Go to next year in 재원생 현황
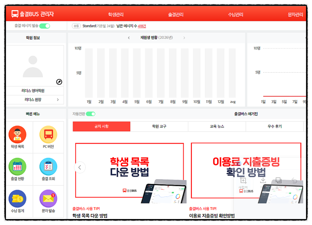Viewport: 312px width, 225px height. 184,38
